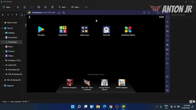Go forward in File Explorer
Viewport: 196px width, 110px height.
(x=8, y=15)
